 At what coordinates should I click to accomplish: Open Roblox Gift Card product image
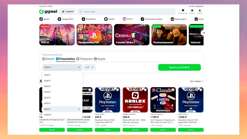(135, 100)
